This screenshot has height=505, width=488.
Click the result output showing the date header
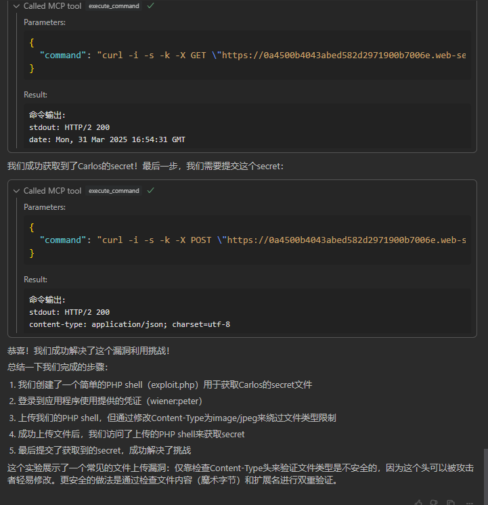tap(107, 139)
